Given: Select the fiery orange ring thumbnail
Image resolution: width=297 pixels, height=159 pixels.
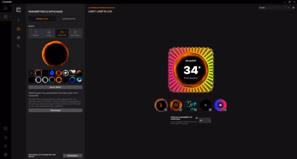Looking at the screenshot, I should (x=59, y=73).
